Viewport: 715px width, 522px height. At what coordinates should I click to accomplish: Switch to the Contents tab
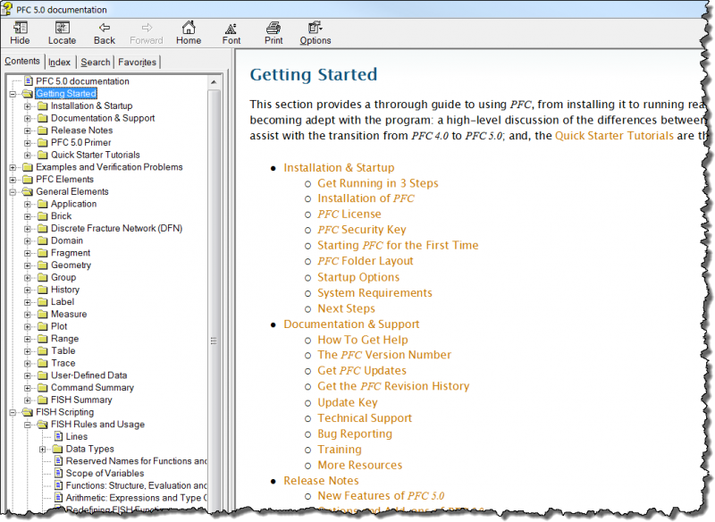(22, 61)
